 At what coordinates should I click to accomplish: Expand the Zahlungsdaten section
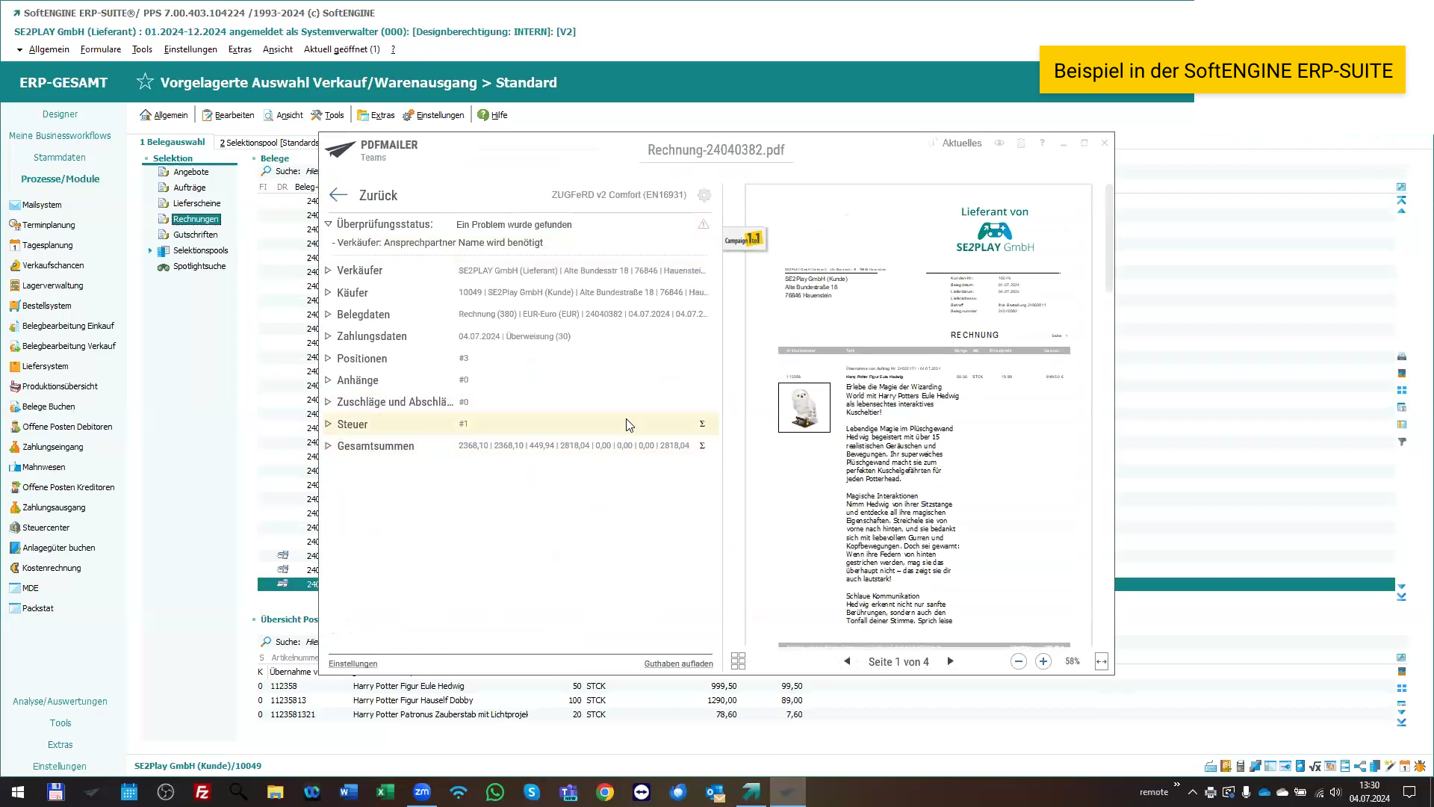[x=328, y=336]
